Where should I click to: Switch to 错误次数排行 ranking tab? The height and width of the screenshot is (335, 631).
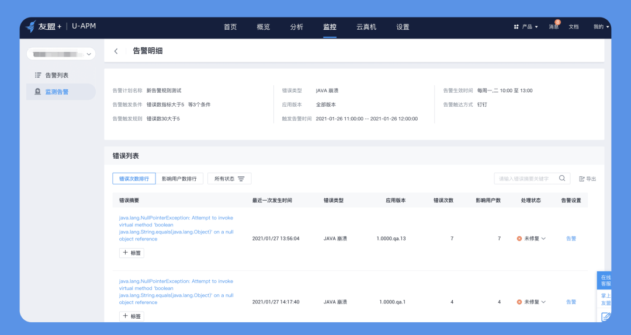tap(134, 179)
